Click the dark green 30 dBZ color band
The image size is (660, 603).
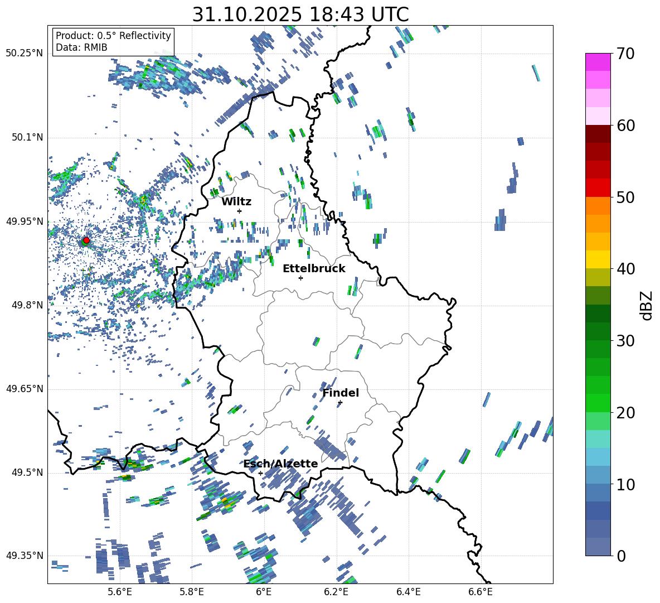tap(598, 331)
